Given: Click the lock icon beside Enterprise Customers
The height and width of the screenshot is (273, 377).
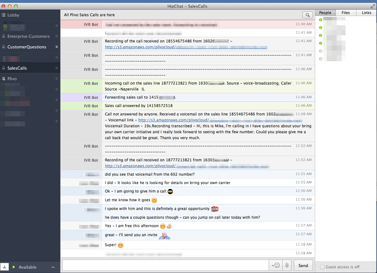Looking at the screenshot, I should click(x=3, y=36).
